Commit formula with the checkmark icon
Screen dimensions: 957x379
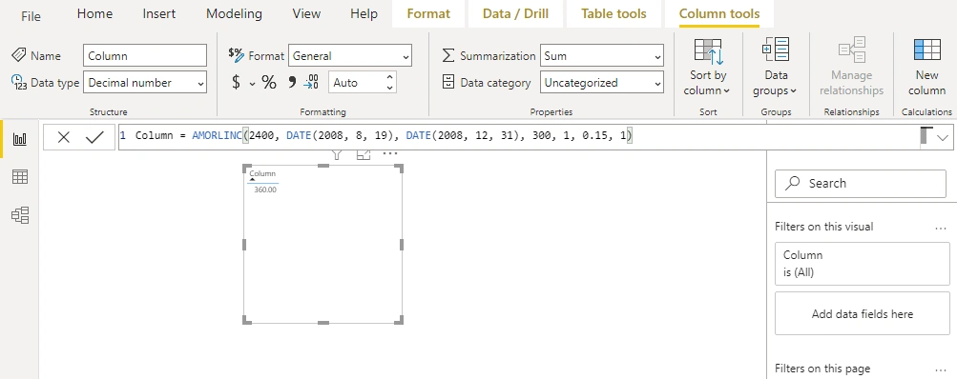coord(94,138)
